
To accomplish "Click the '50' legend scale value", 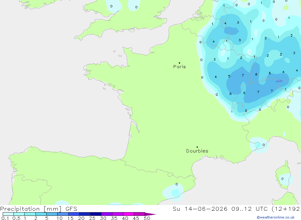I will (x=147, y=218).
